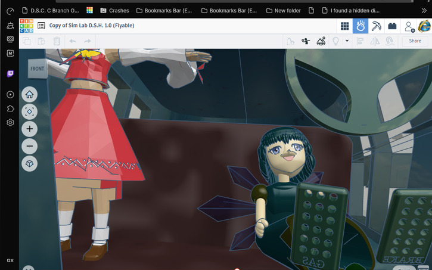The width and height of the screenshot is (432, 270).
Task: Click the FRONT face of the view cube
Action: pyautogui.click(x=38, y=69)
